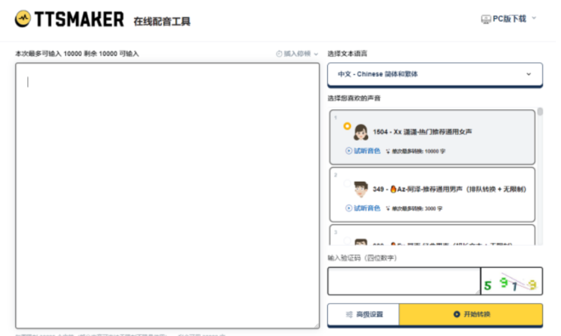561x336 pixels.
Task: Click the 高级设置 advanced settings button
Action: point(363,315)
